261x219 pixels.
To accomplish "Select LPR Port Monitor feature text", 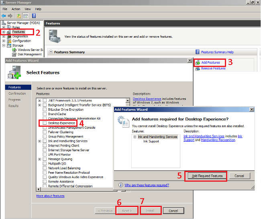I will (59, 154).
